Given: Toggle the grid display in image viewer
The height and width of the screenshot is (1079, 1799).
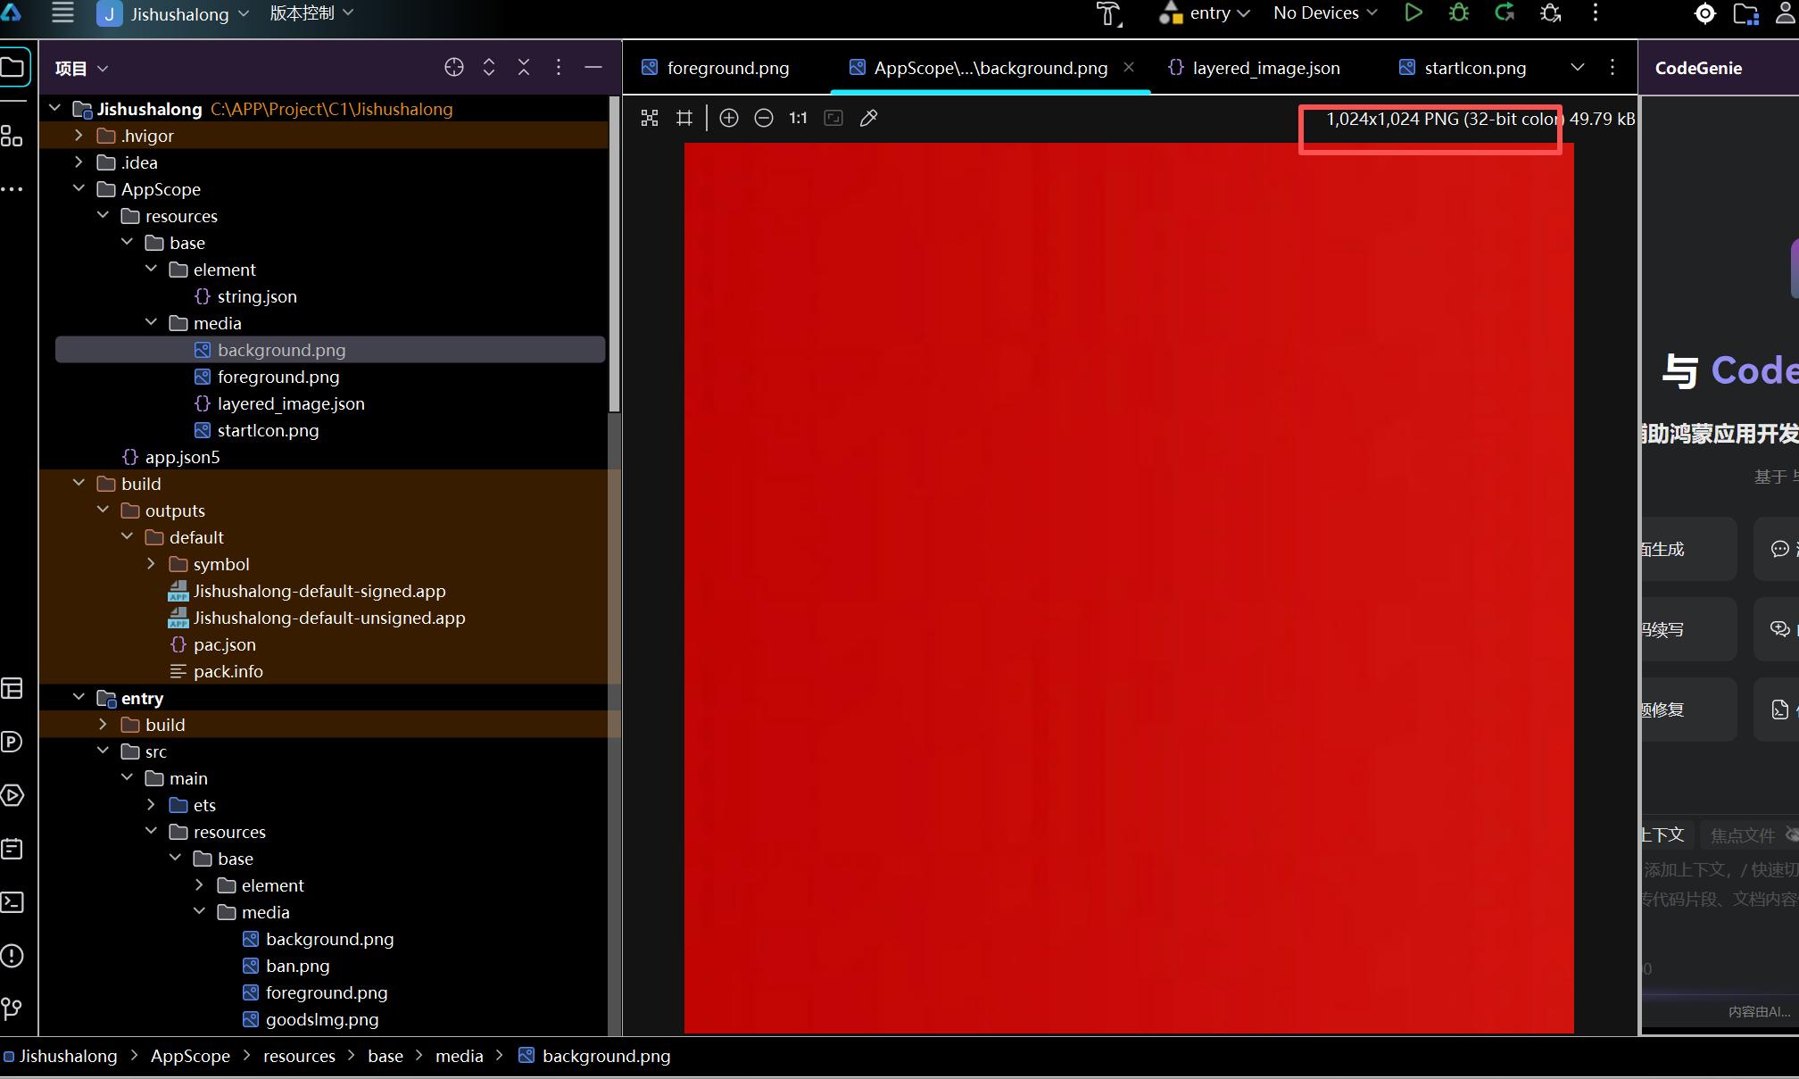Looking at the screenshot, I should tap(684, 118).
